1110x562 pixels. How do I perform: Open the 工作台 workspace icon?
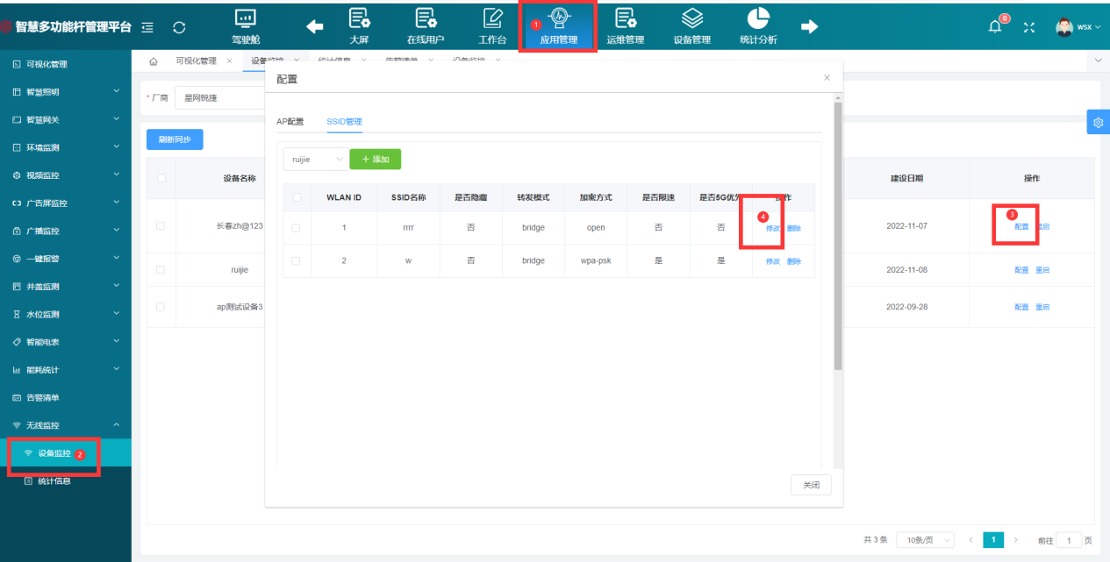492,19
